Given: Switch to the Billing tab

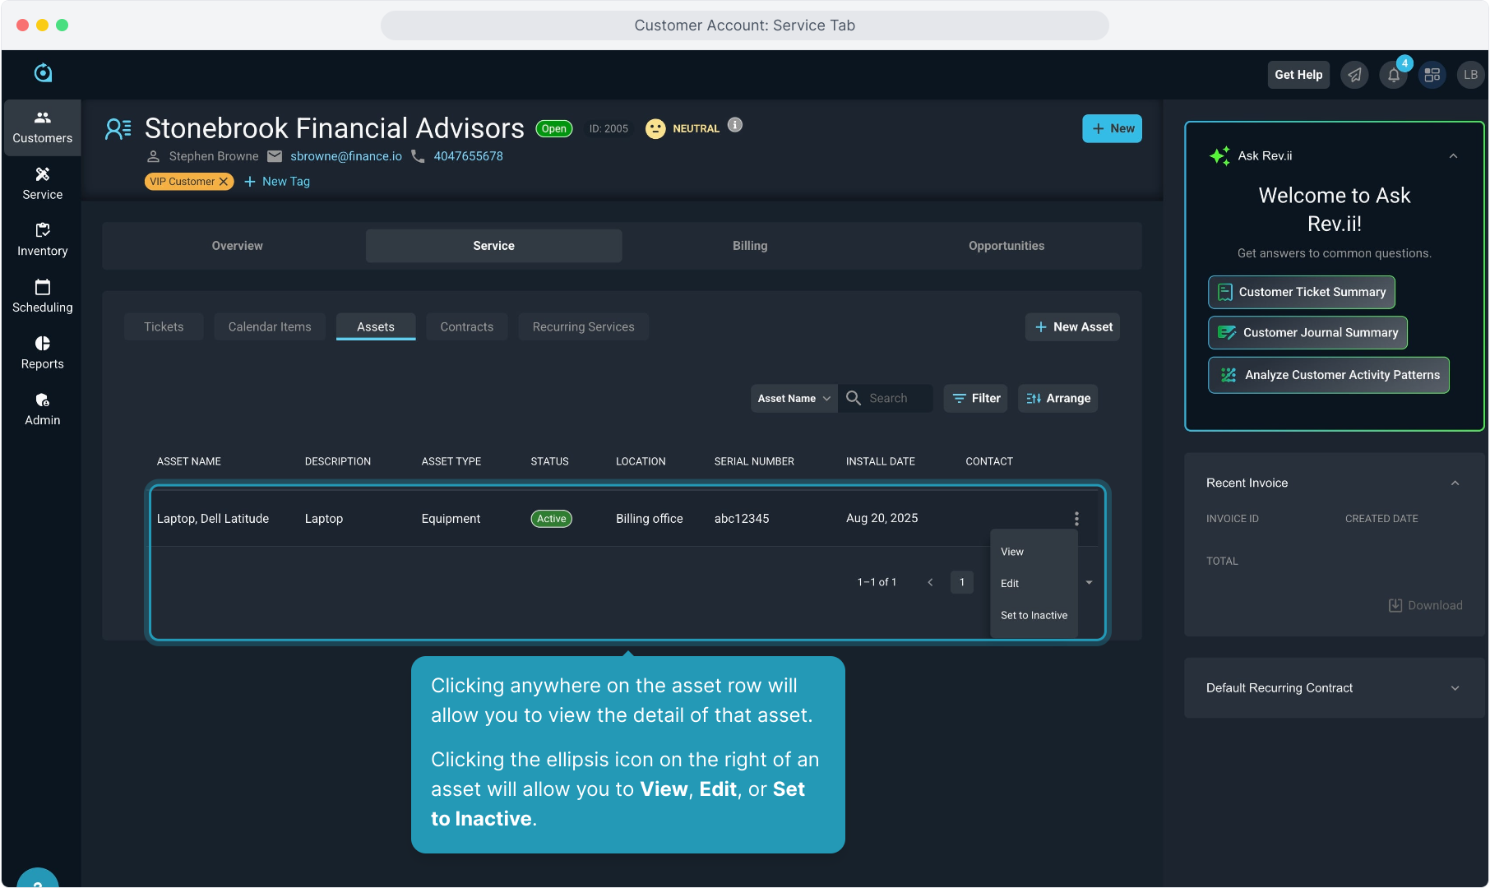Looking at the screenshot, I should 750,246.
